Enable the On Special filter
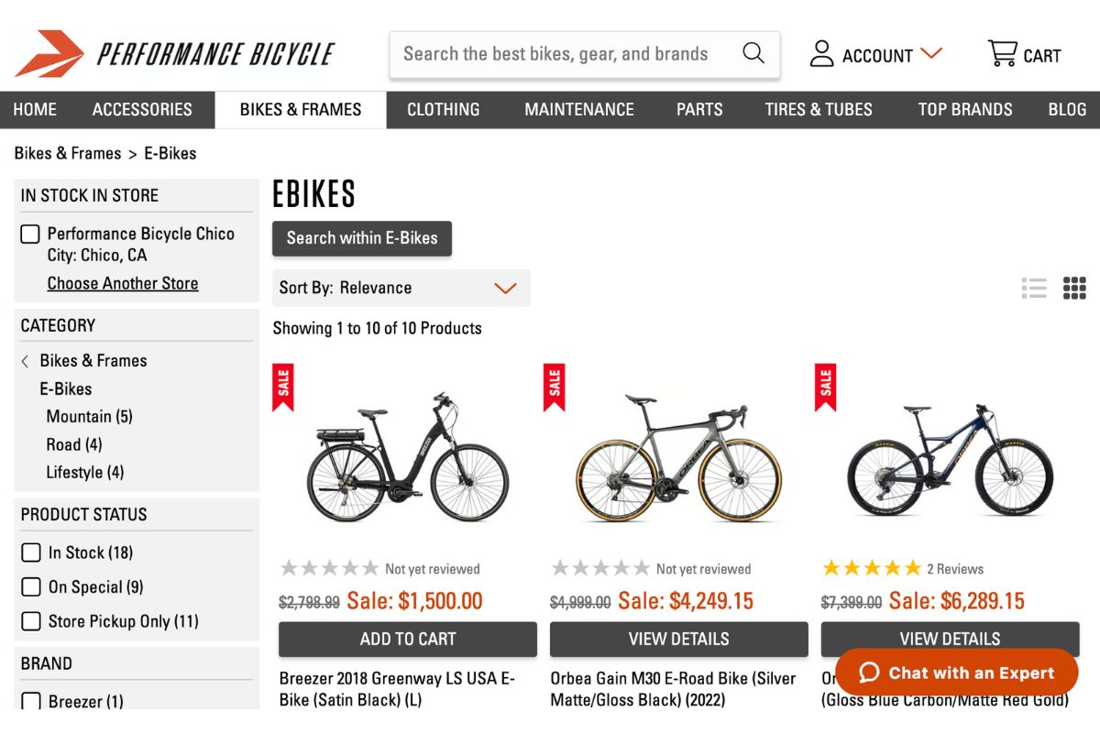 tap(30, 586)
